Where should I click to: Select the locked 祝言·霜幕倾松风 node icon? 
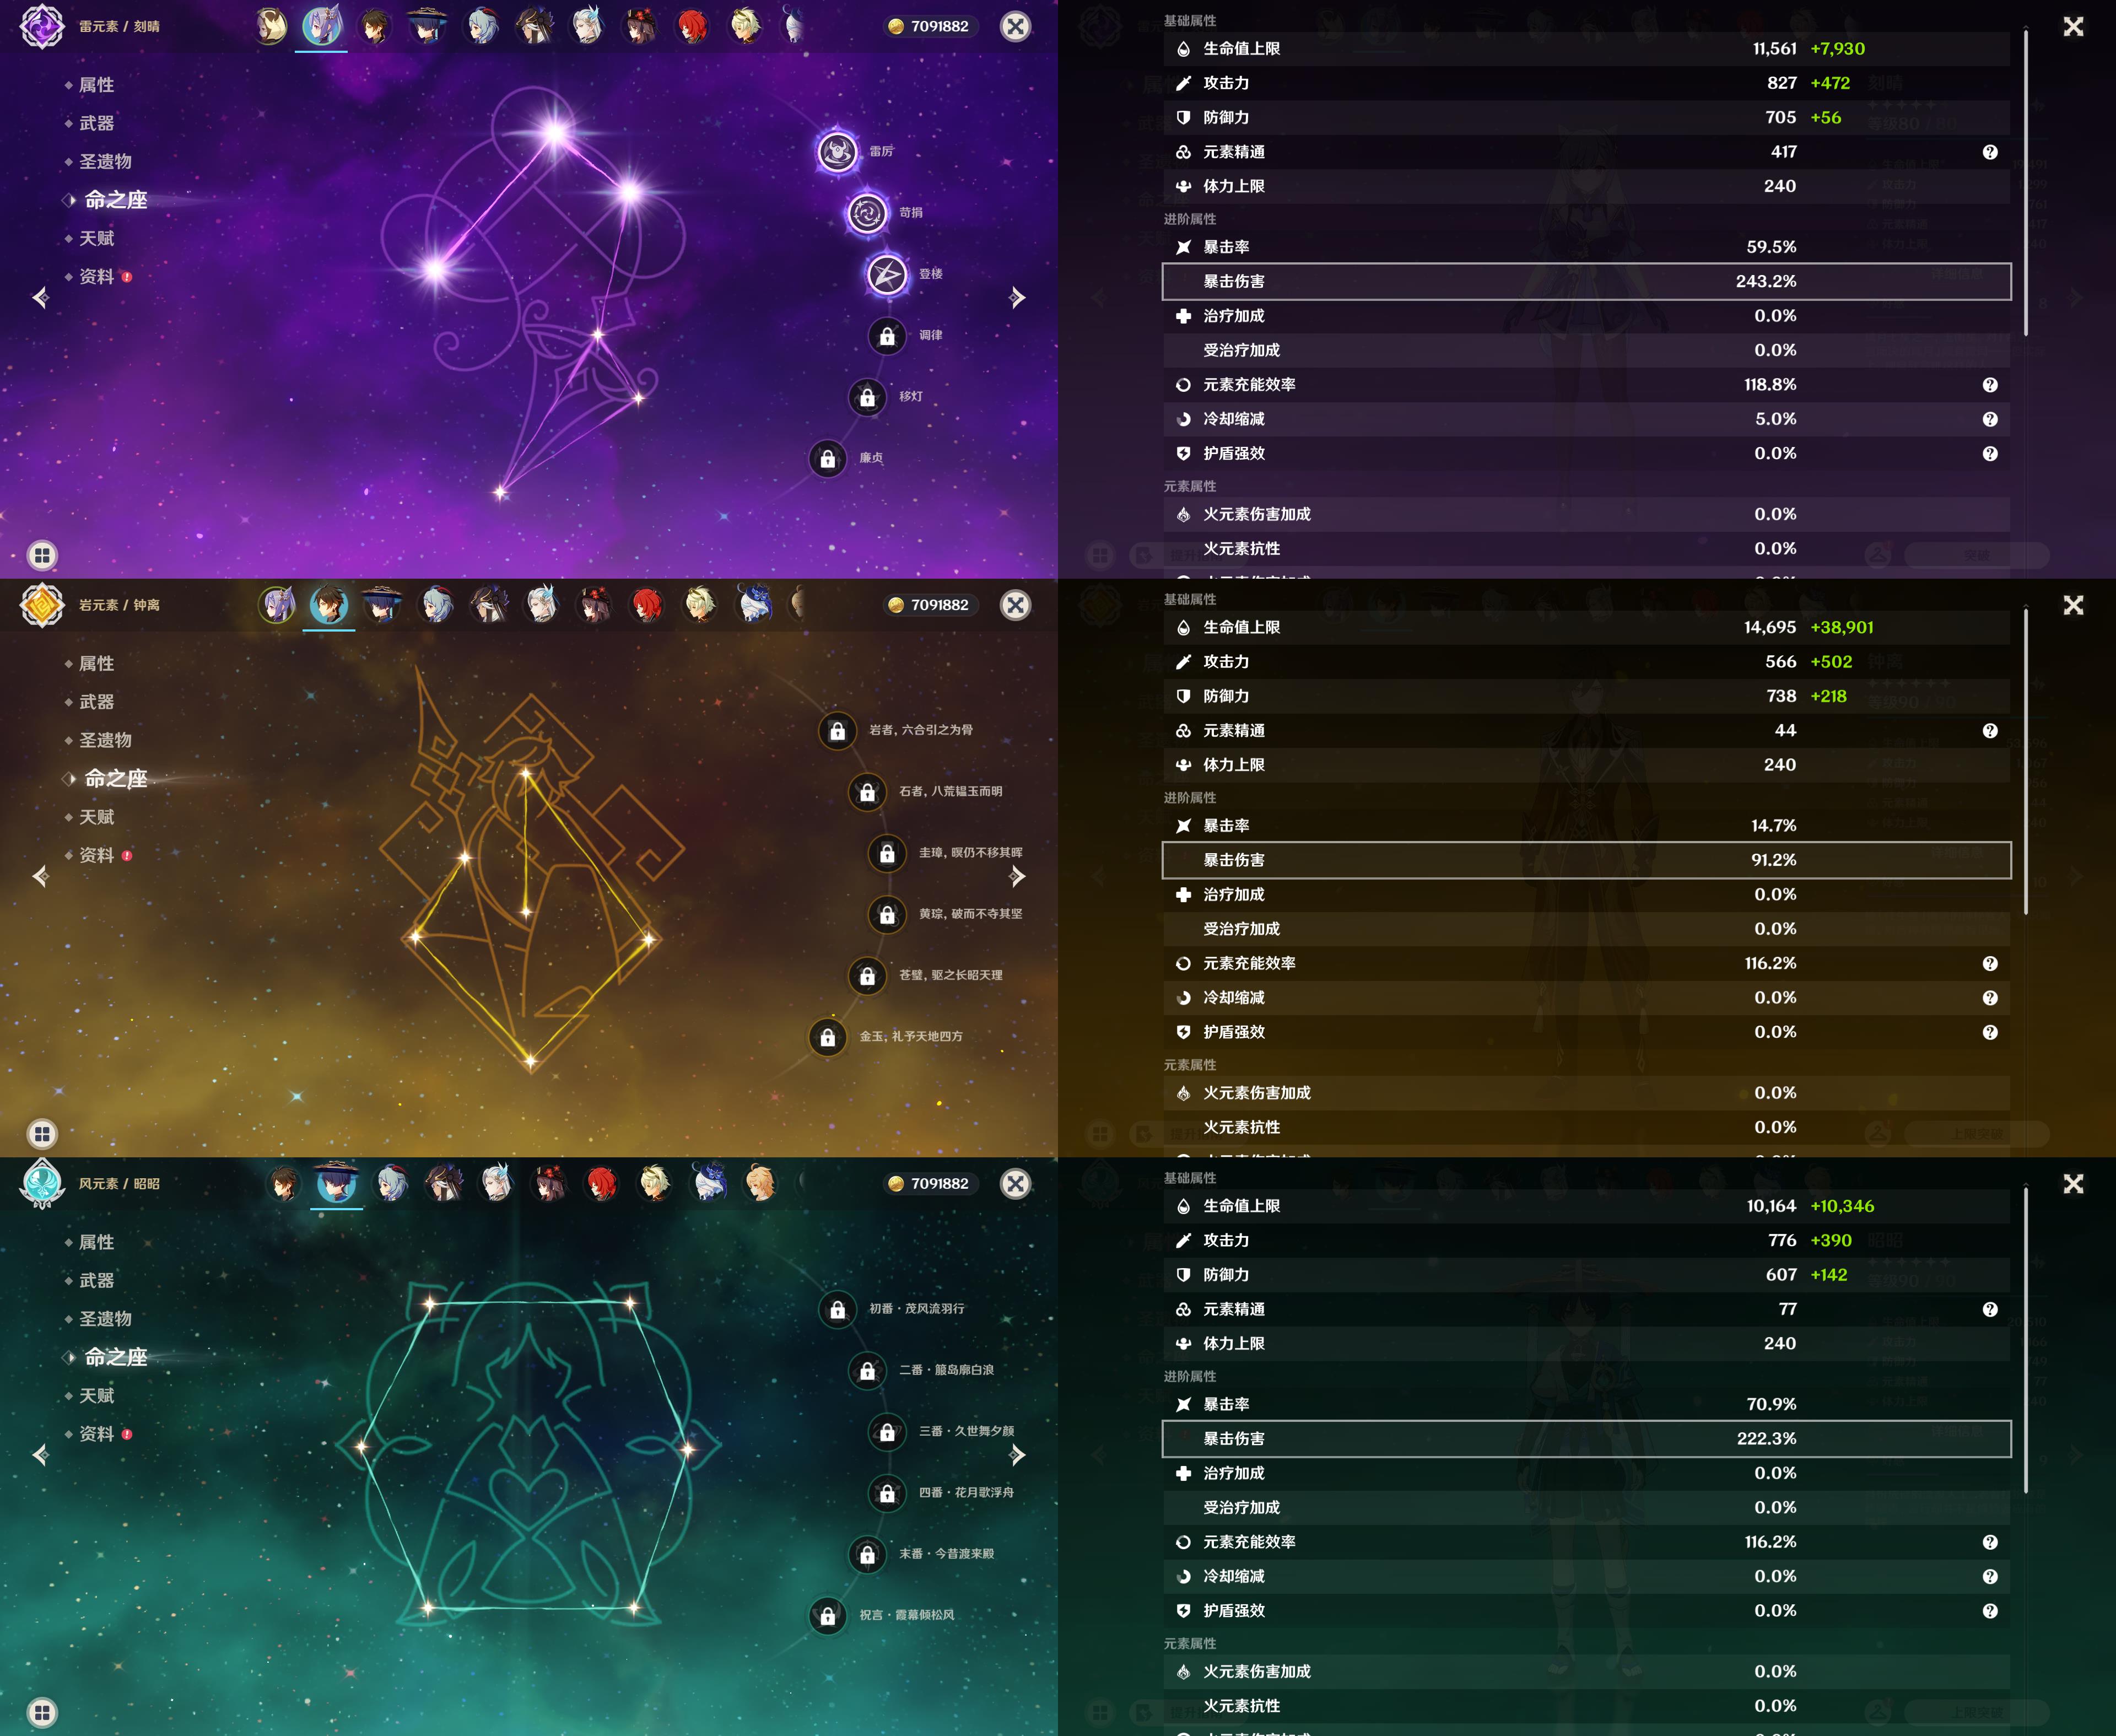828,1616
